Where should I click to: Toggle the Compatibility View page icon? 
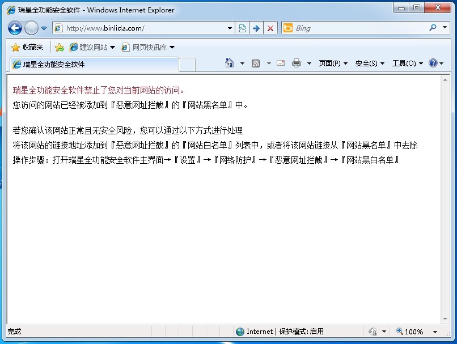coord(242,28)
